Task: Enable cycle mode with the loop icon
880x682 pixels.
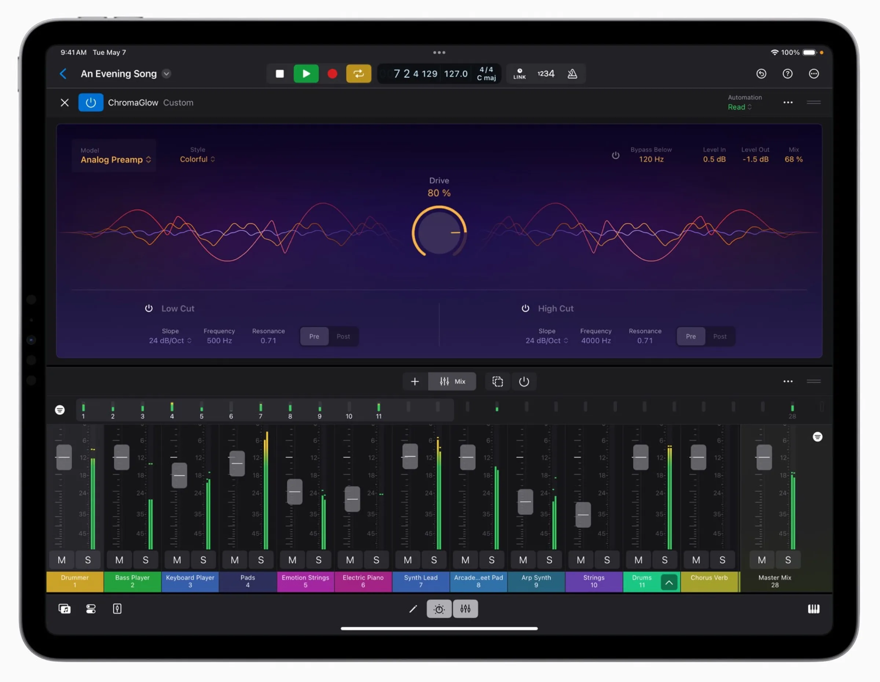Action: tap(358, 73)
